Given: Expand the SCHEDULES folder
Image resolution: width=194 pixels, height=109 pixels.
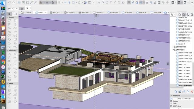Looking at the screenshot, I should 173,47.
